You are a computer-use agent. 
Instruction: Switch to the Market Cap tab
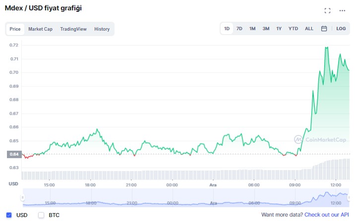click(40, 29)
